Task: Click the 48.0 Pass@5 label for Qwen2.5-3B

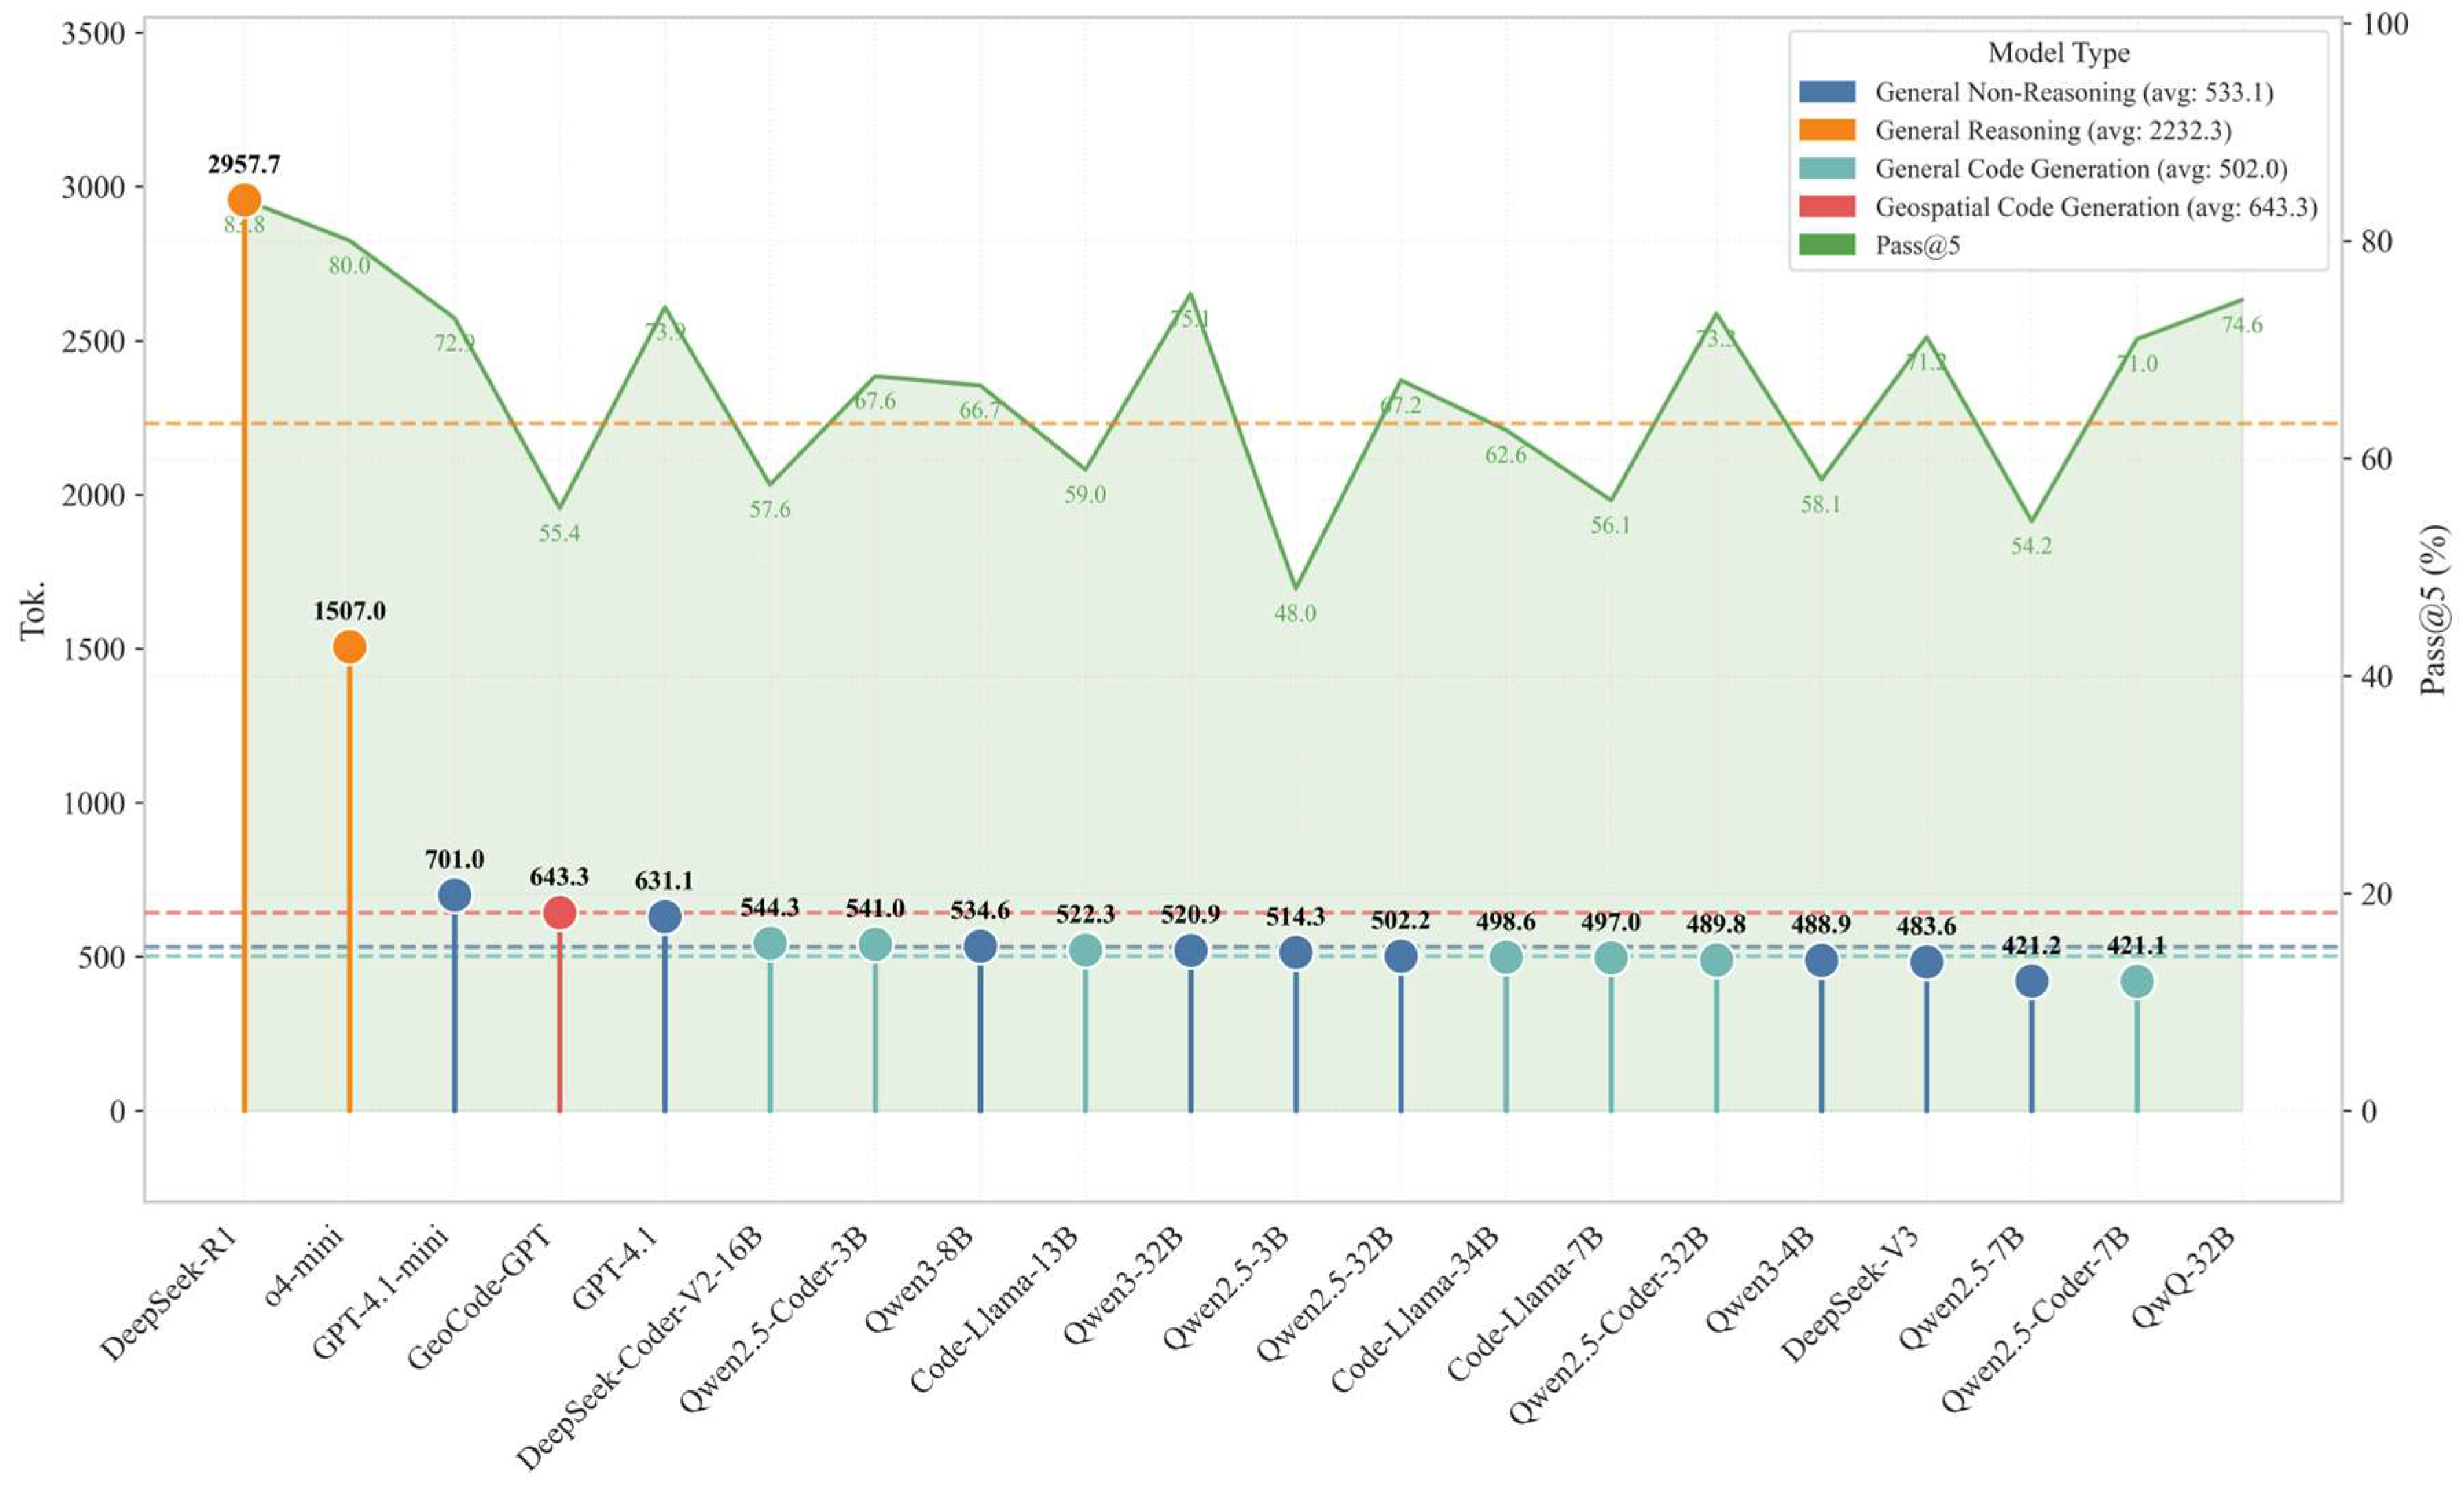Action: pyautogui.click(x=1295, y=614)
